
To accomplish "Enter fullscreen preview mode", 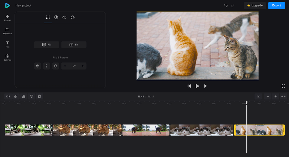I will click(x=284, y=86).
